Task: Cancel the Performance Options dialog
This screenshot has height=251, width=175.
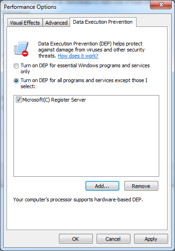Action: point(113,239)
